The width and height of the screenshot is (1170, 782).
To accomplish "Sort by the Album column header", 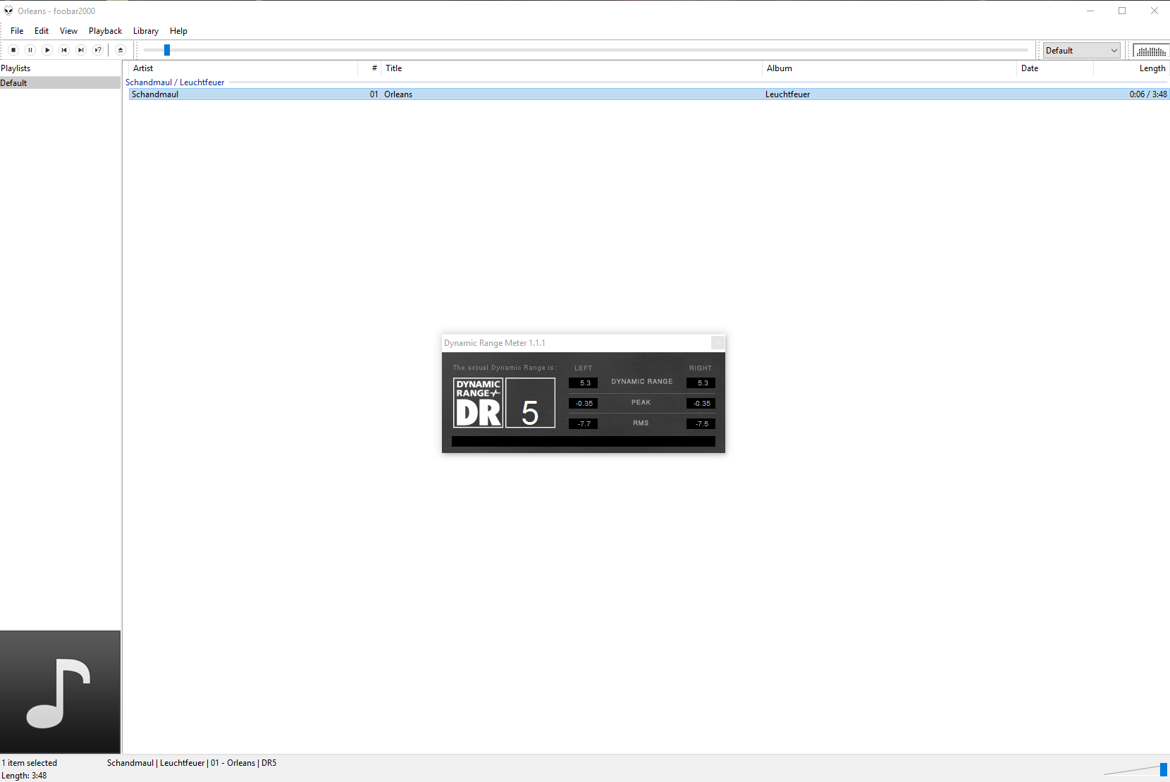I will [889, 68].
